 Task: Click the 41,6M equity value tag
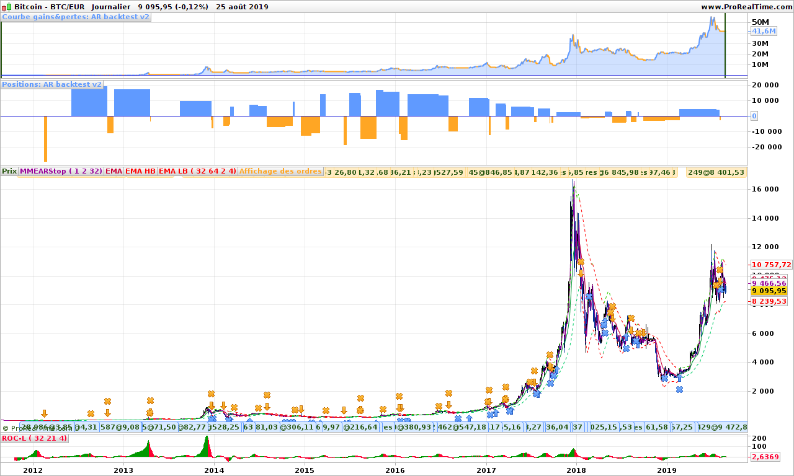[764, 31]
